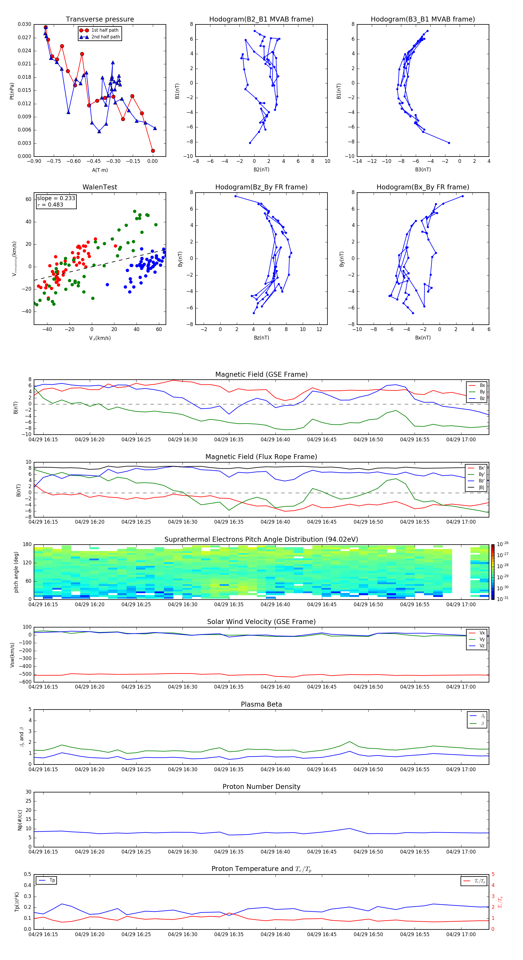
Task: Click the 'β' legend entry in Plasma Beta
Action: tap(478, 723)
